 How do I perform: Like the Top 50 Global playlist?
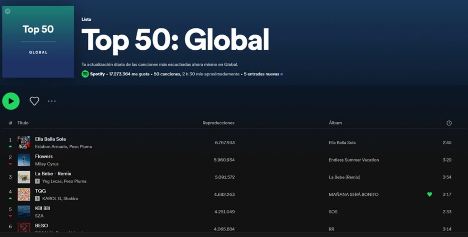(x=34, y=101)
